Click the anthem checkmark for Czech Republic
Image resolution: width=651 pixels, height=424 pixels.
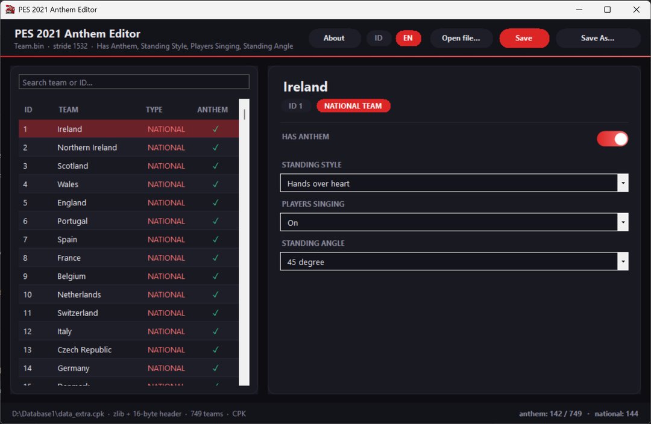(215, 350)
